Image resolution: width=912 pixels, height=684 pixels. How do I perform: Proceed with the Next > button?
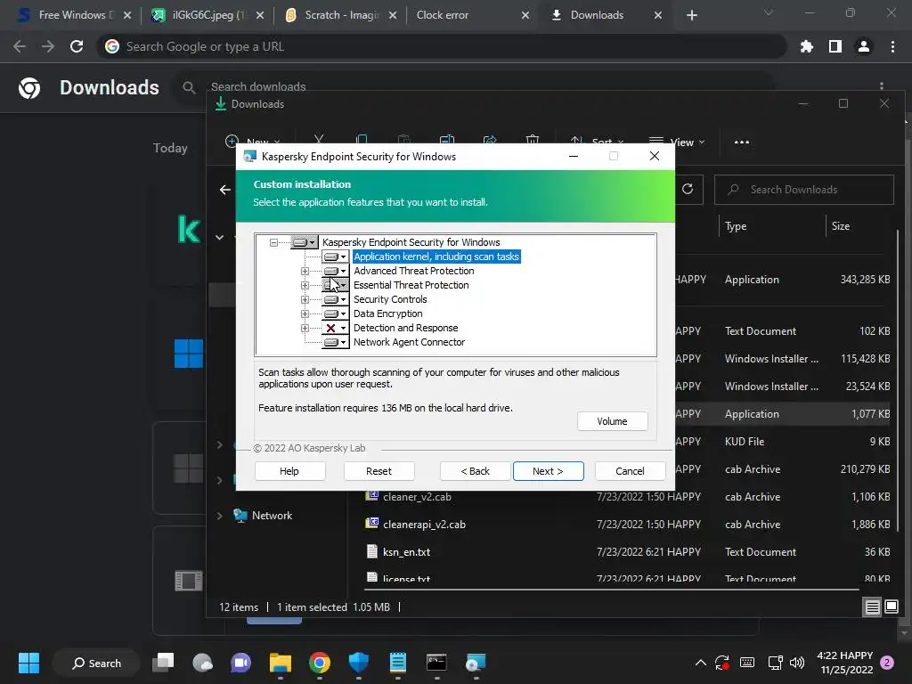pyautogui.click(x=548, y=471)
